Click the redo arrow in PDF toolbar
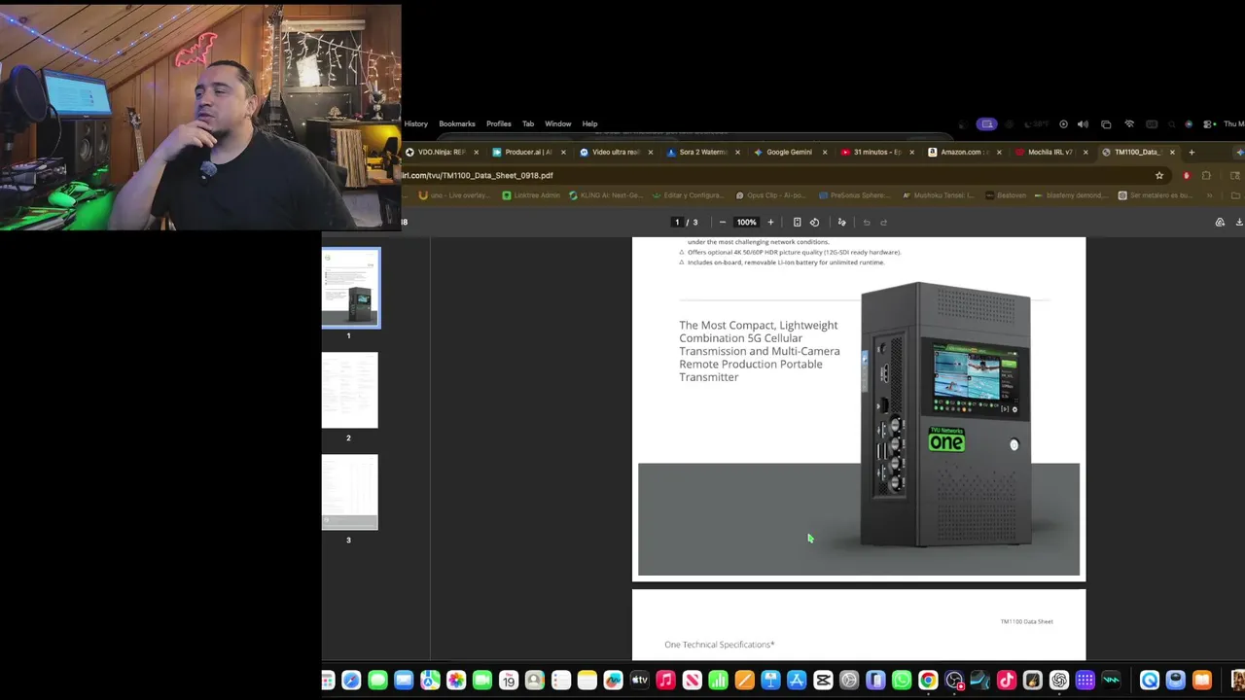 (x=883, y=222)
